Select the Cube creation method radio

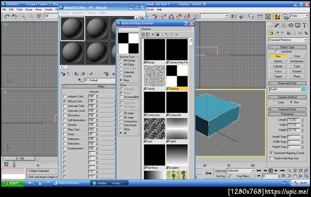click(275, 102)
